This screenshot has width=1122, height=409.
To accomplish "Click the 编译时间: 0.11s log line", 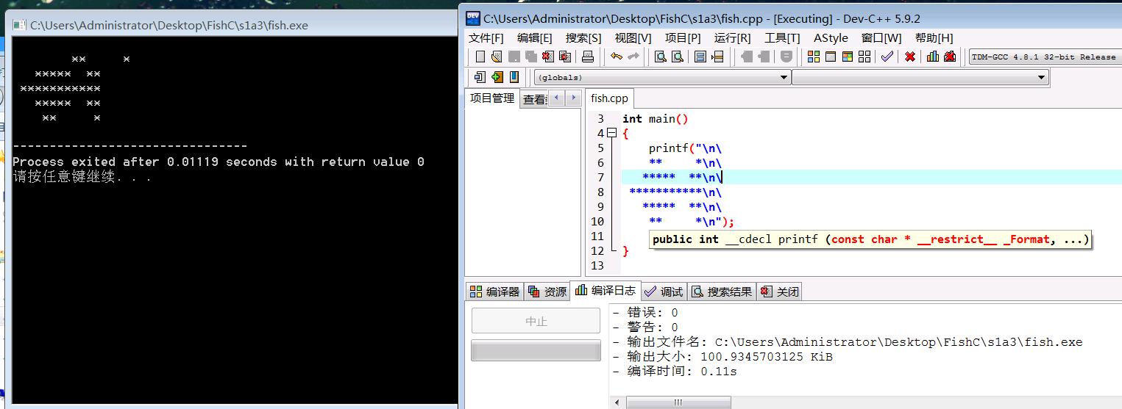I will coord(675,372).
